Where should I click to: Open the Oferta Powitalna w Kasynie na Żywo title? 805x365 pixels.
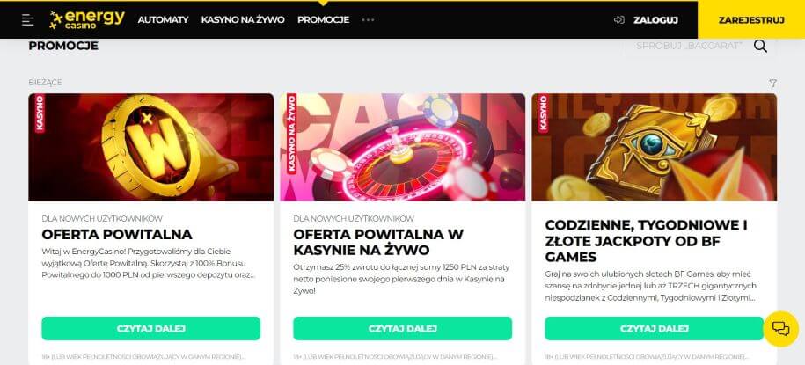click(x=378, y=242)
